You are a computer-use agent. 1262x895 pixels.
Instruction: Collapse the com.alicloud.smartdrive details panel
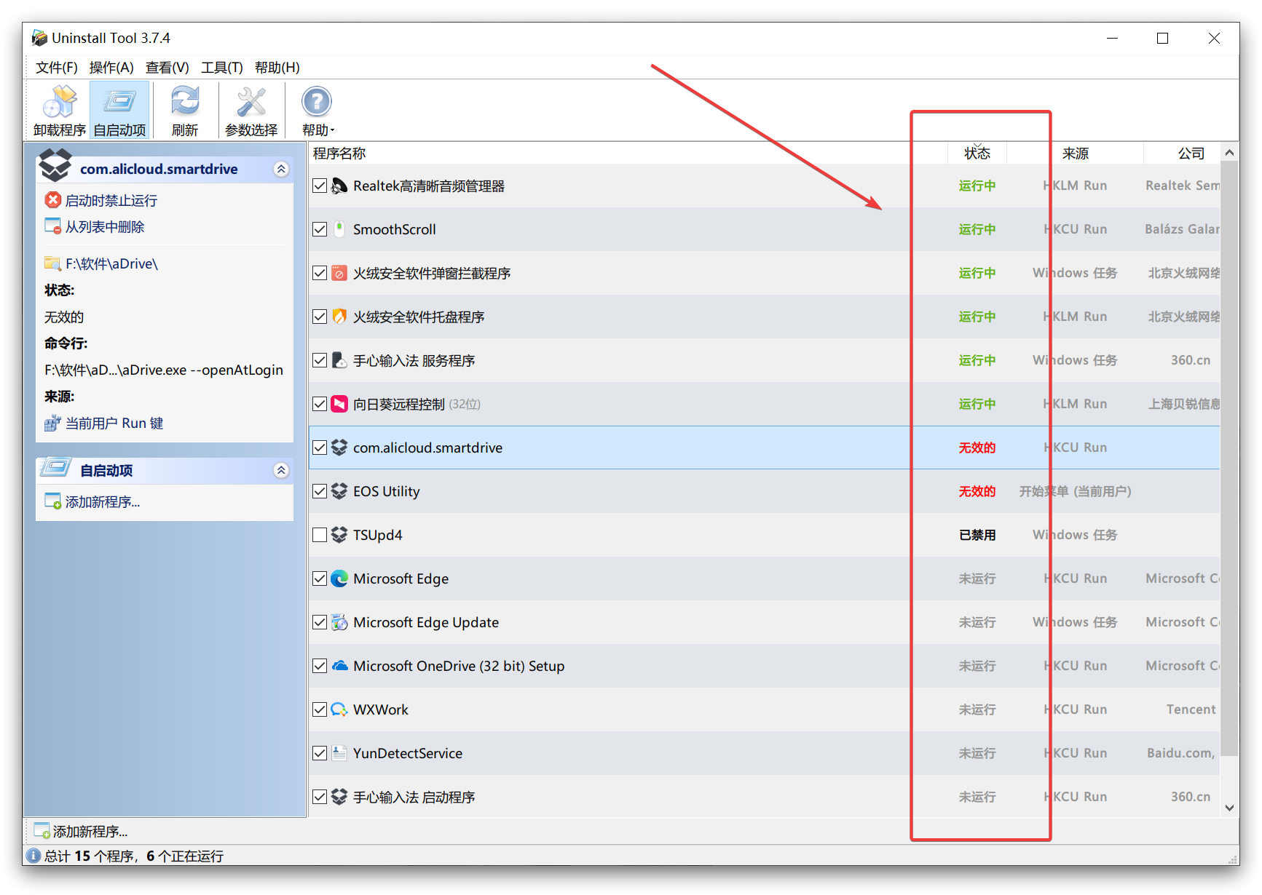coord(281,170)
